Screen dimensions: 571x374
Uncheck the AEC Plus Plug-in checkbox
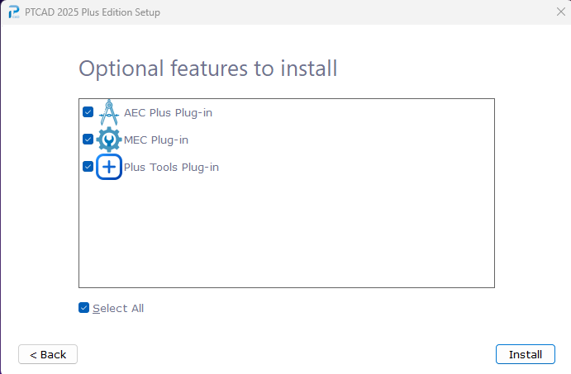click(88, 112)
